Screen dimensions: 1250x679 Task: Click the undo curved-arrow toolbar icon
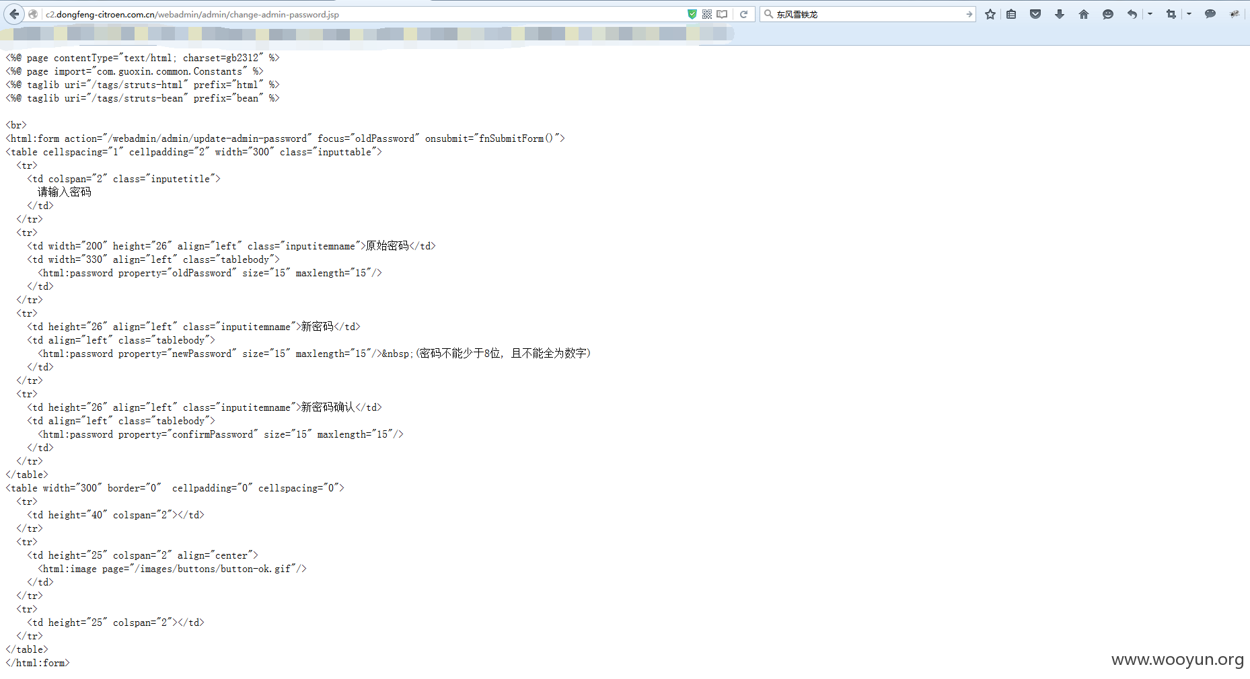1132,14
